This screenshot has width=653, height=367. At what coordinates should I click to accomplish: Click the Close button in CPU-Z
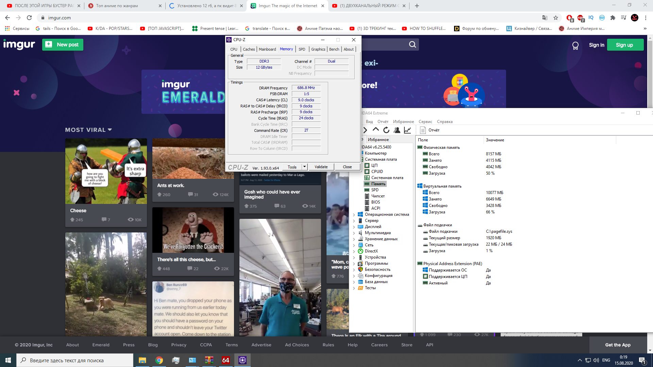tap(347, 167)
